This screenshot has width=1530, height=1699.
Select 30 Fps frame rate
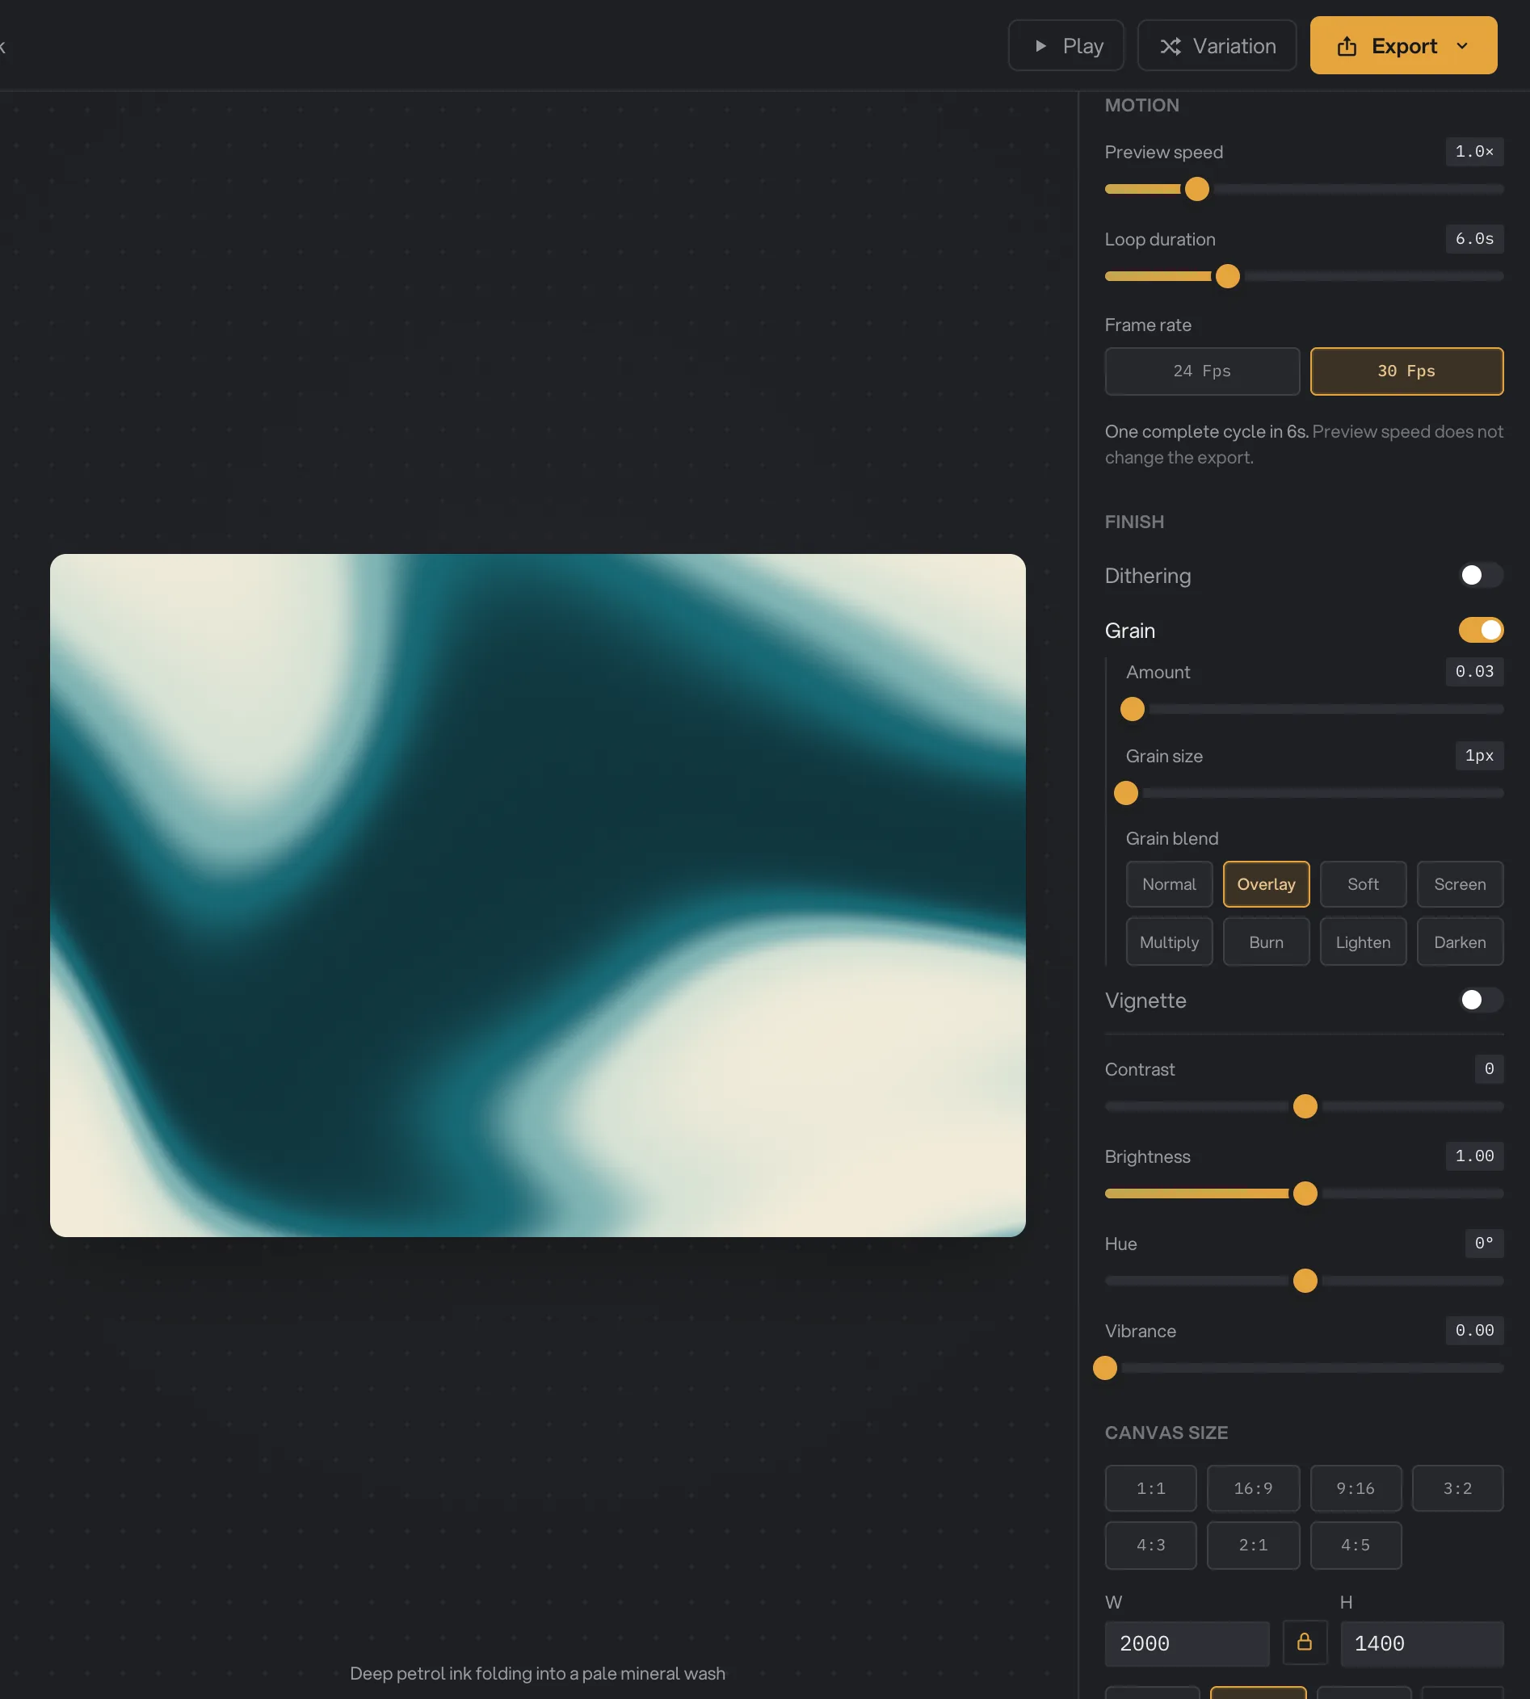[1406, 371]
